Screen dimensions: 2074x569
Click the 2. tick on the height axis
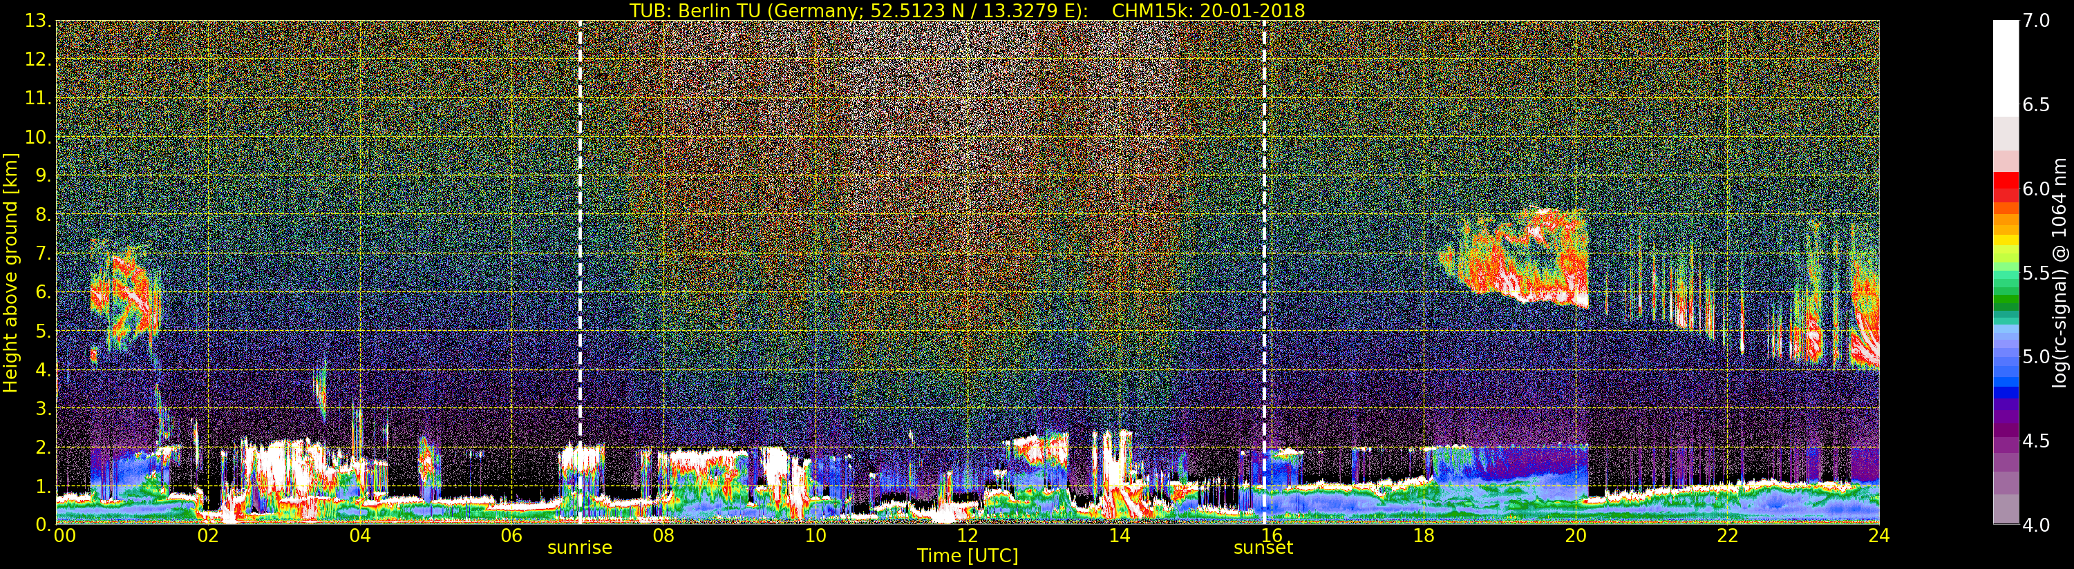(43, 447)
